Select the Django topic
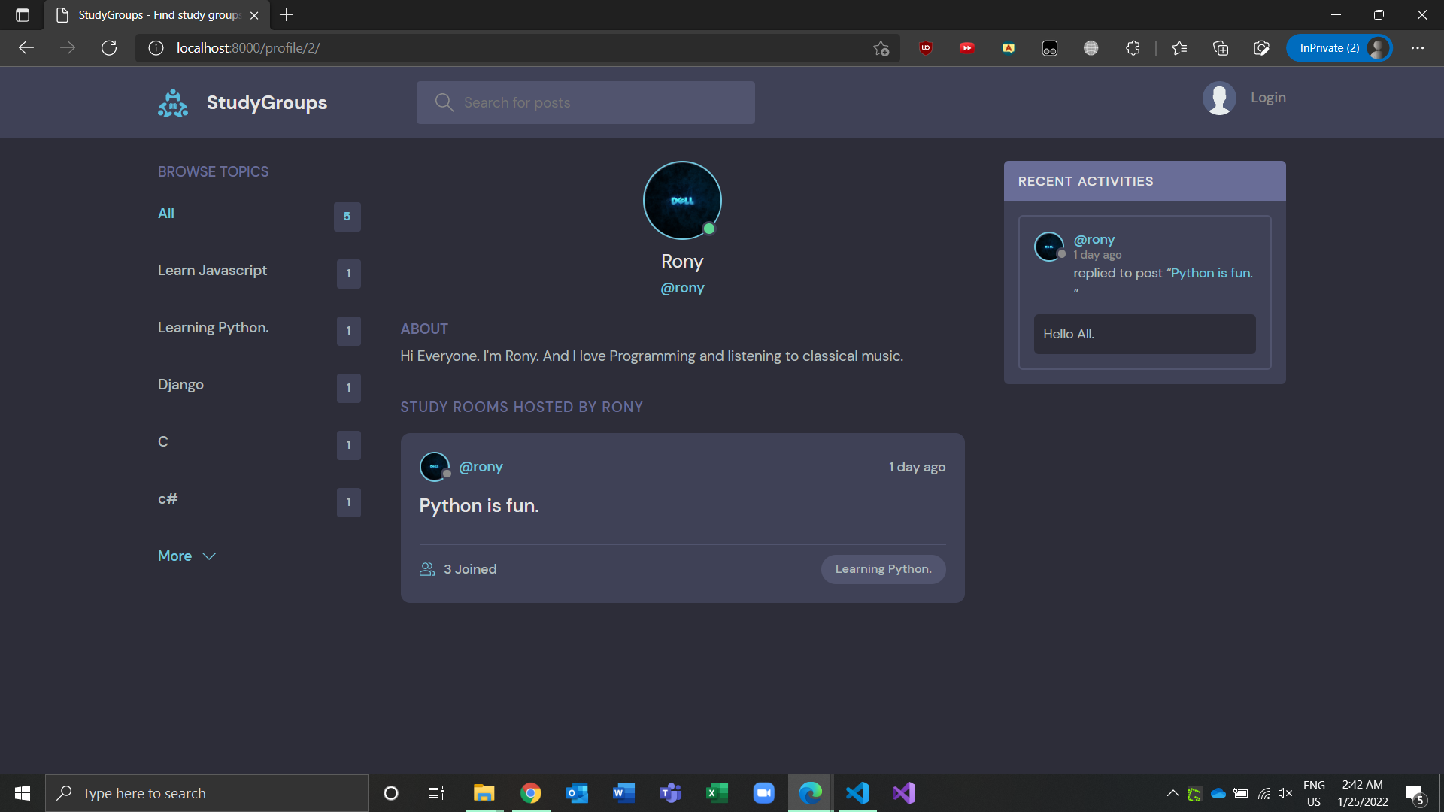1444x812 pixels. (180, 385)
